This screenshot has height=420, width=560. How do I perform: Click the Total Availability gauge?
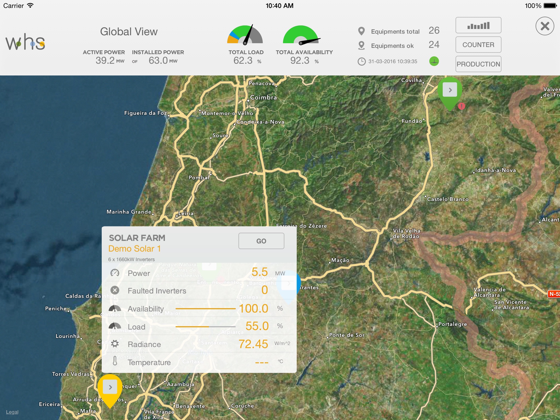coord(301,35)
